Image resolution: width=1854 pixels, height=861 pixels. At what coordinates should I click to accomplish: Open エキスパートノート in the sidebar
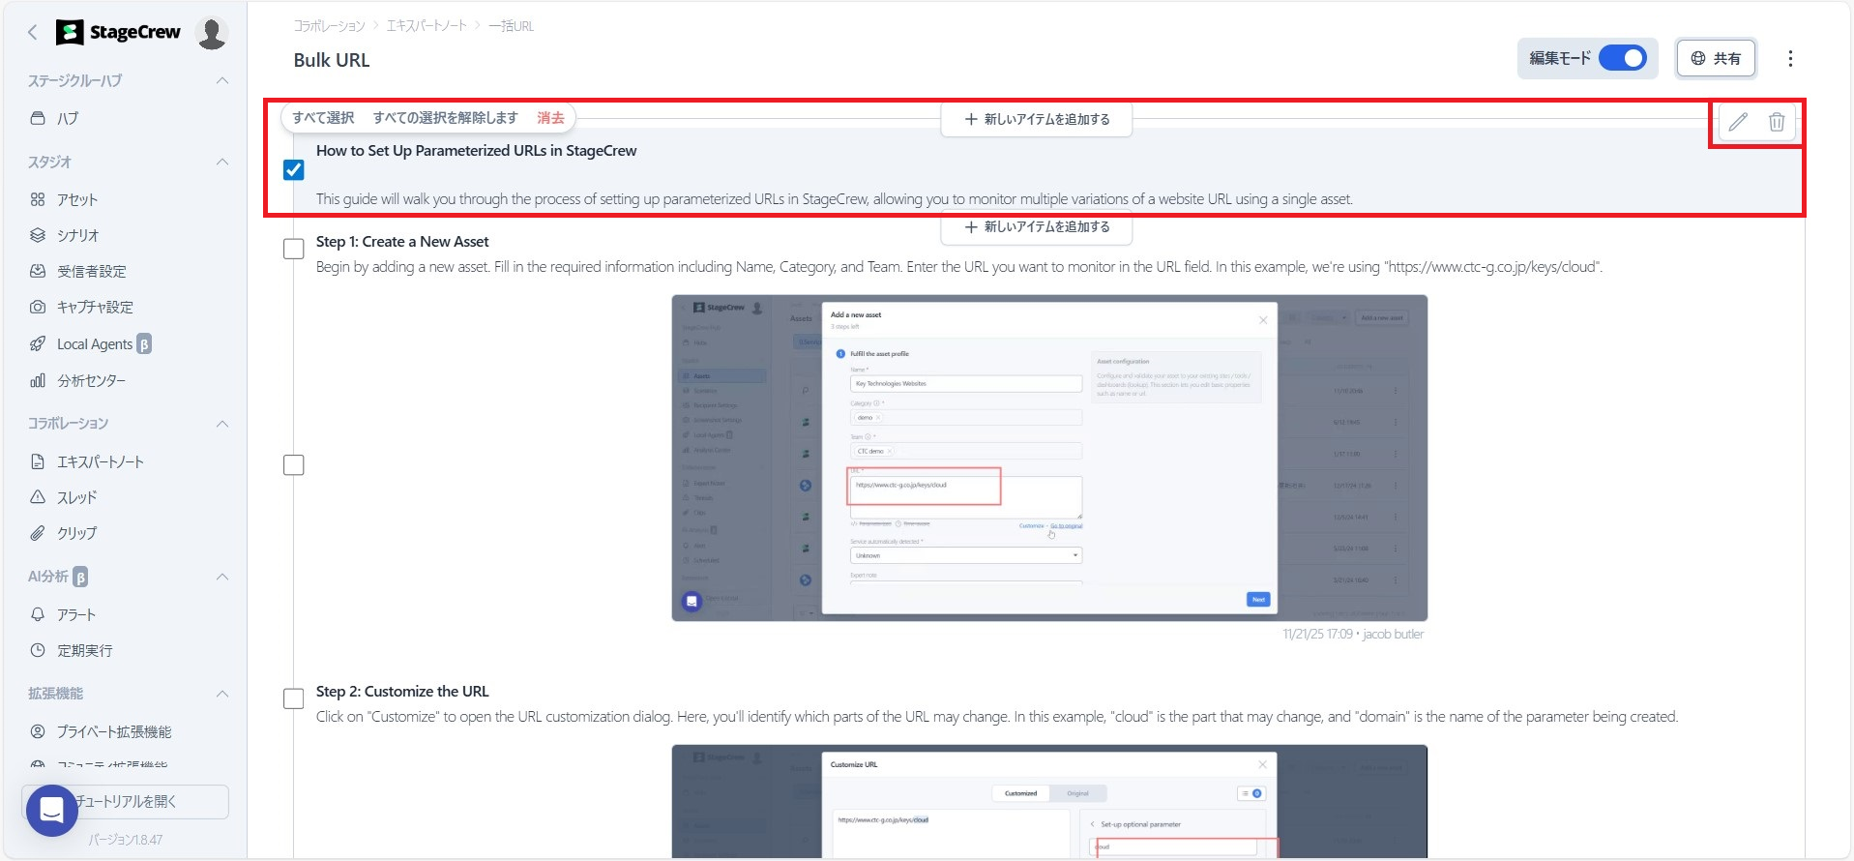100,461
